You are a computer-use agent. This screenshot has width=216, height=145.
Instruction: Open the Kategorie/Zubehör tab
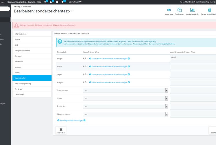[32, 51]
